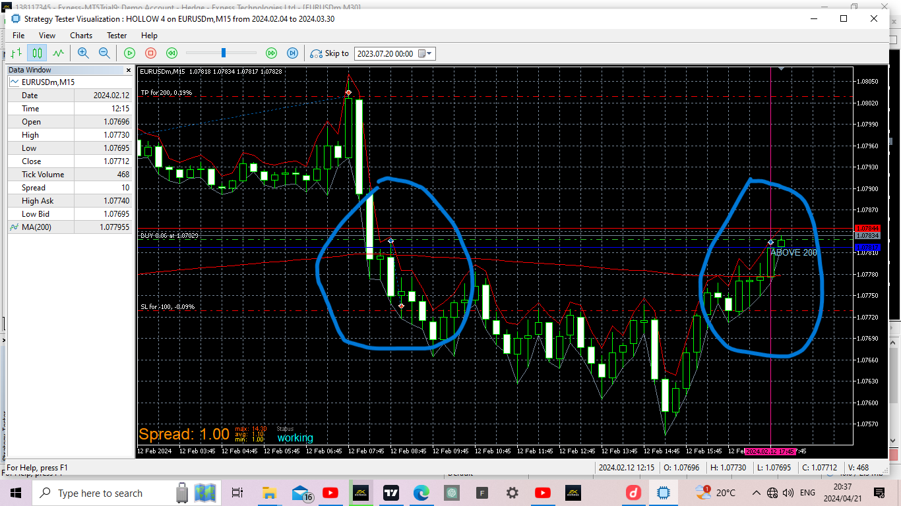Image resolution: width=901 pixels, height=506 pixels.
Task: Open the Windows Start menu
Action: point(16,493)
